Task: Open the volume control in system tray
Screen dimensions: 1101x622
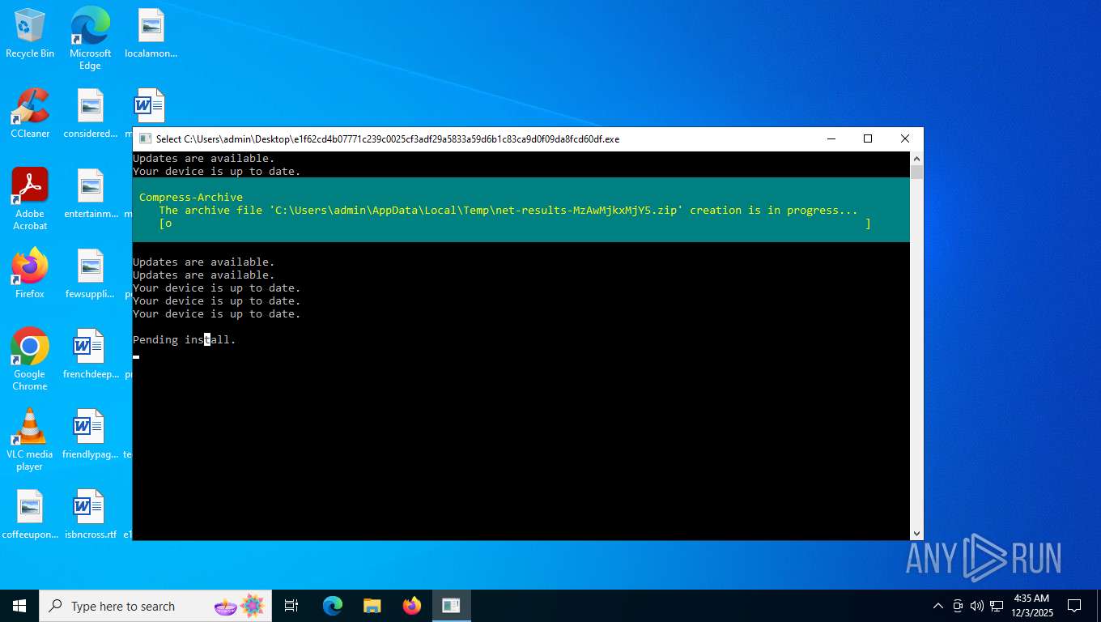Action: coord(977,606)
